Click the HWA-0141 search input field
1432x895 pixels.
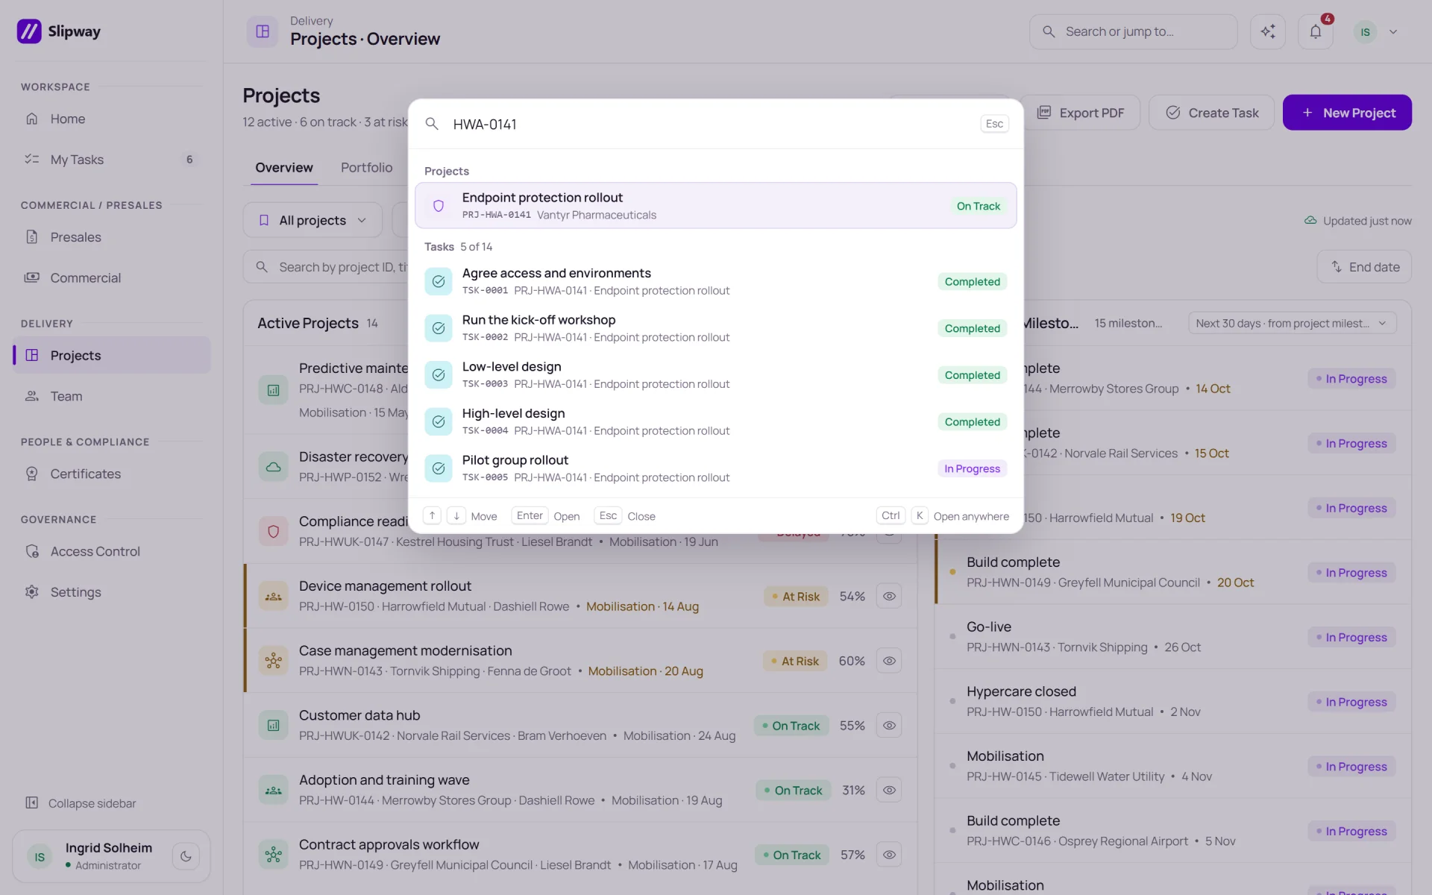(x=709, y=124)
